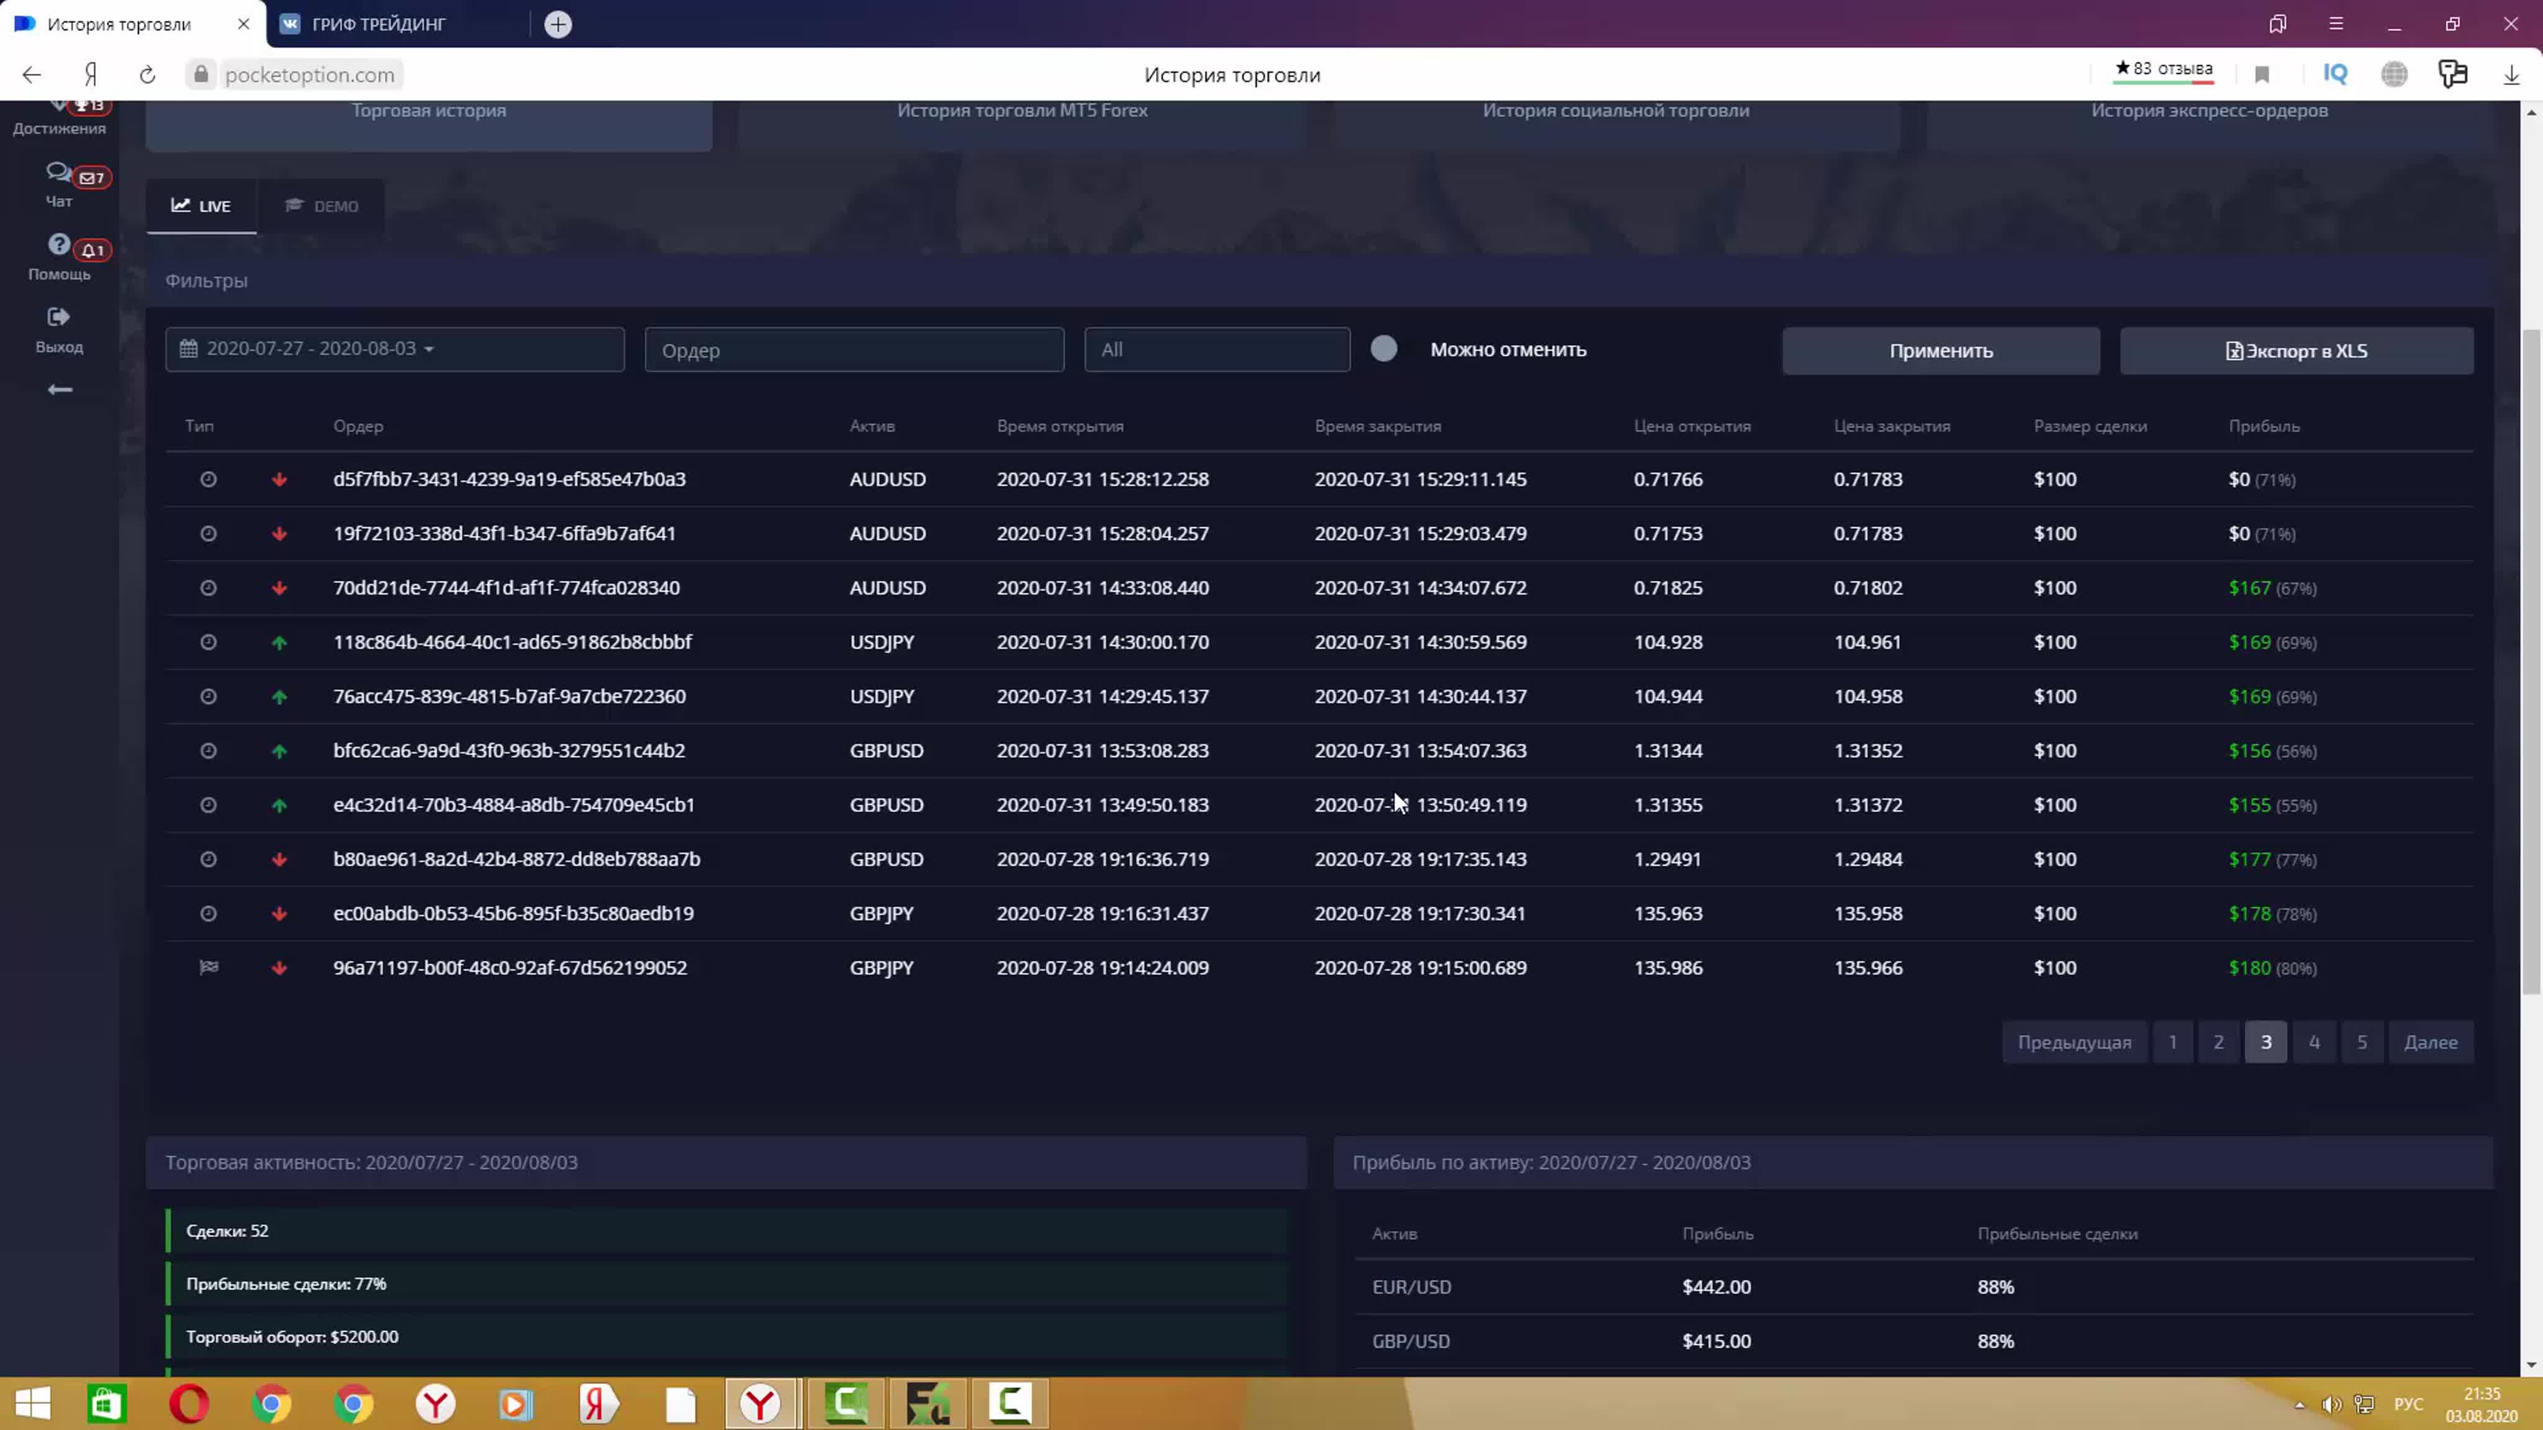Expand the 'All' asset filter dropdown

tap(1216, 349)
